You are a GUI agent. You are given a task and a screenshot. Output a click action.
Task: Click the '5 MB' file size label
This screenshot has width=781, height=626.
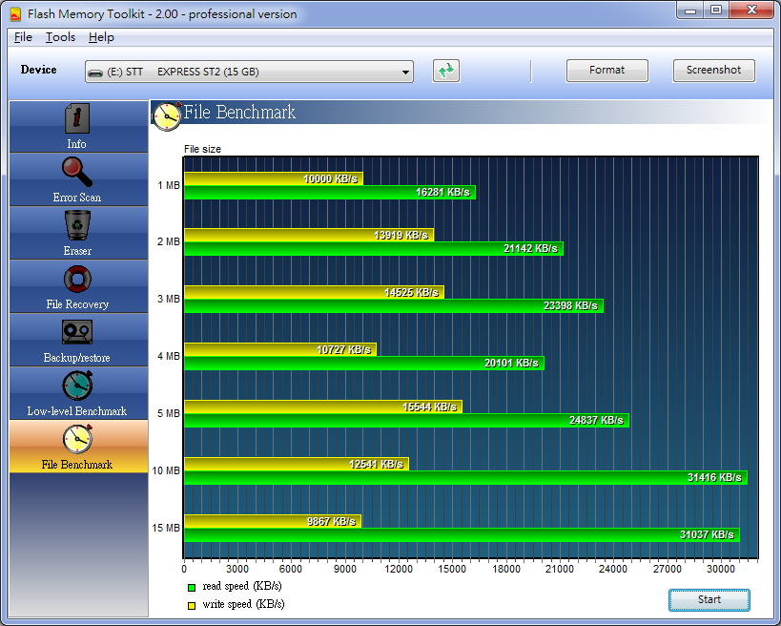tap(169, 414)
